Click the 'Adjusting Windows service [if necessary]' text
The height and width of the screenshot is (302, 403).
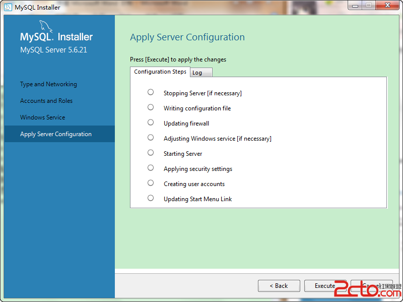[218, 139]
